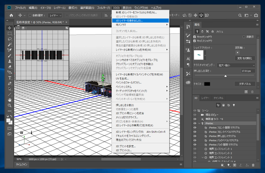Image resolution: width=265 pixels, height=173 pixels.
Task: Open the workspace switcher dropdown
Action: [248, 15]
